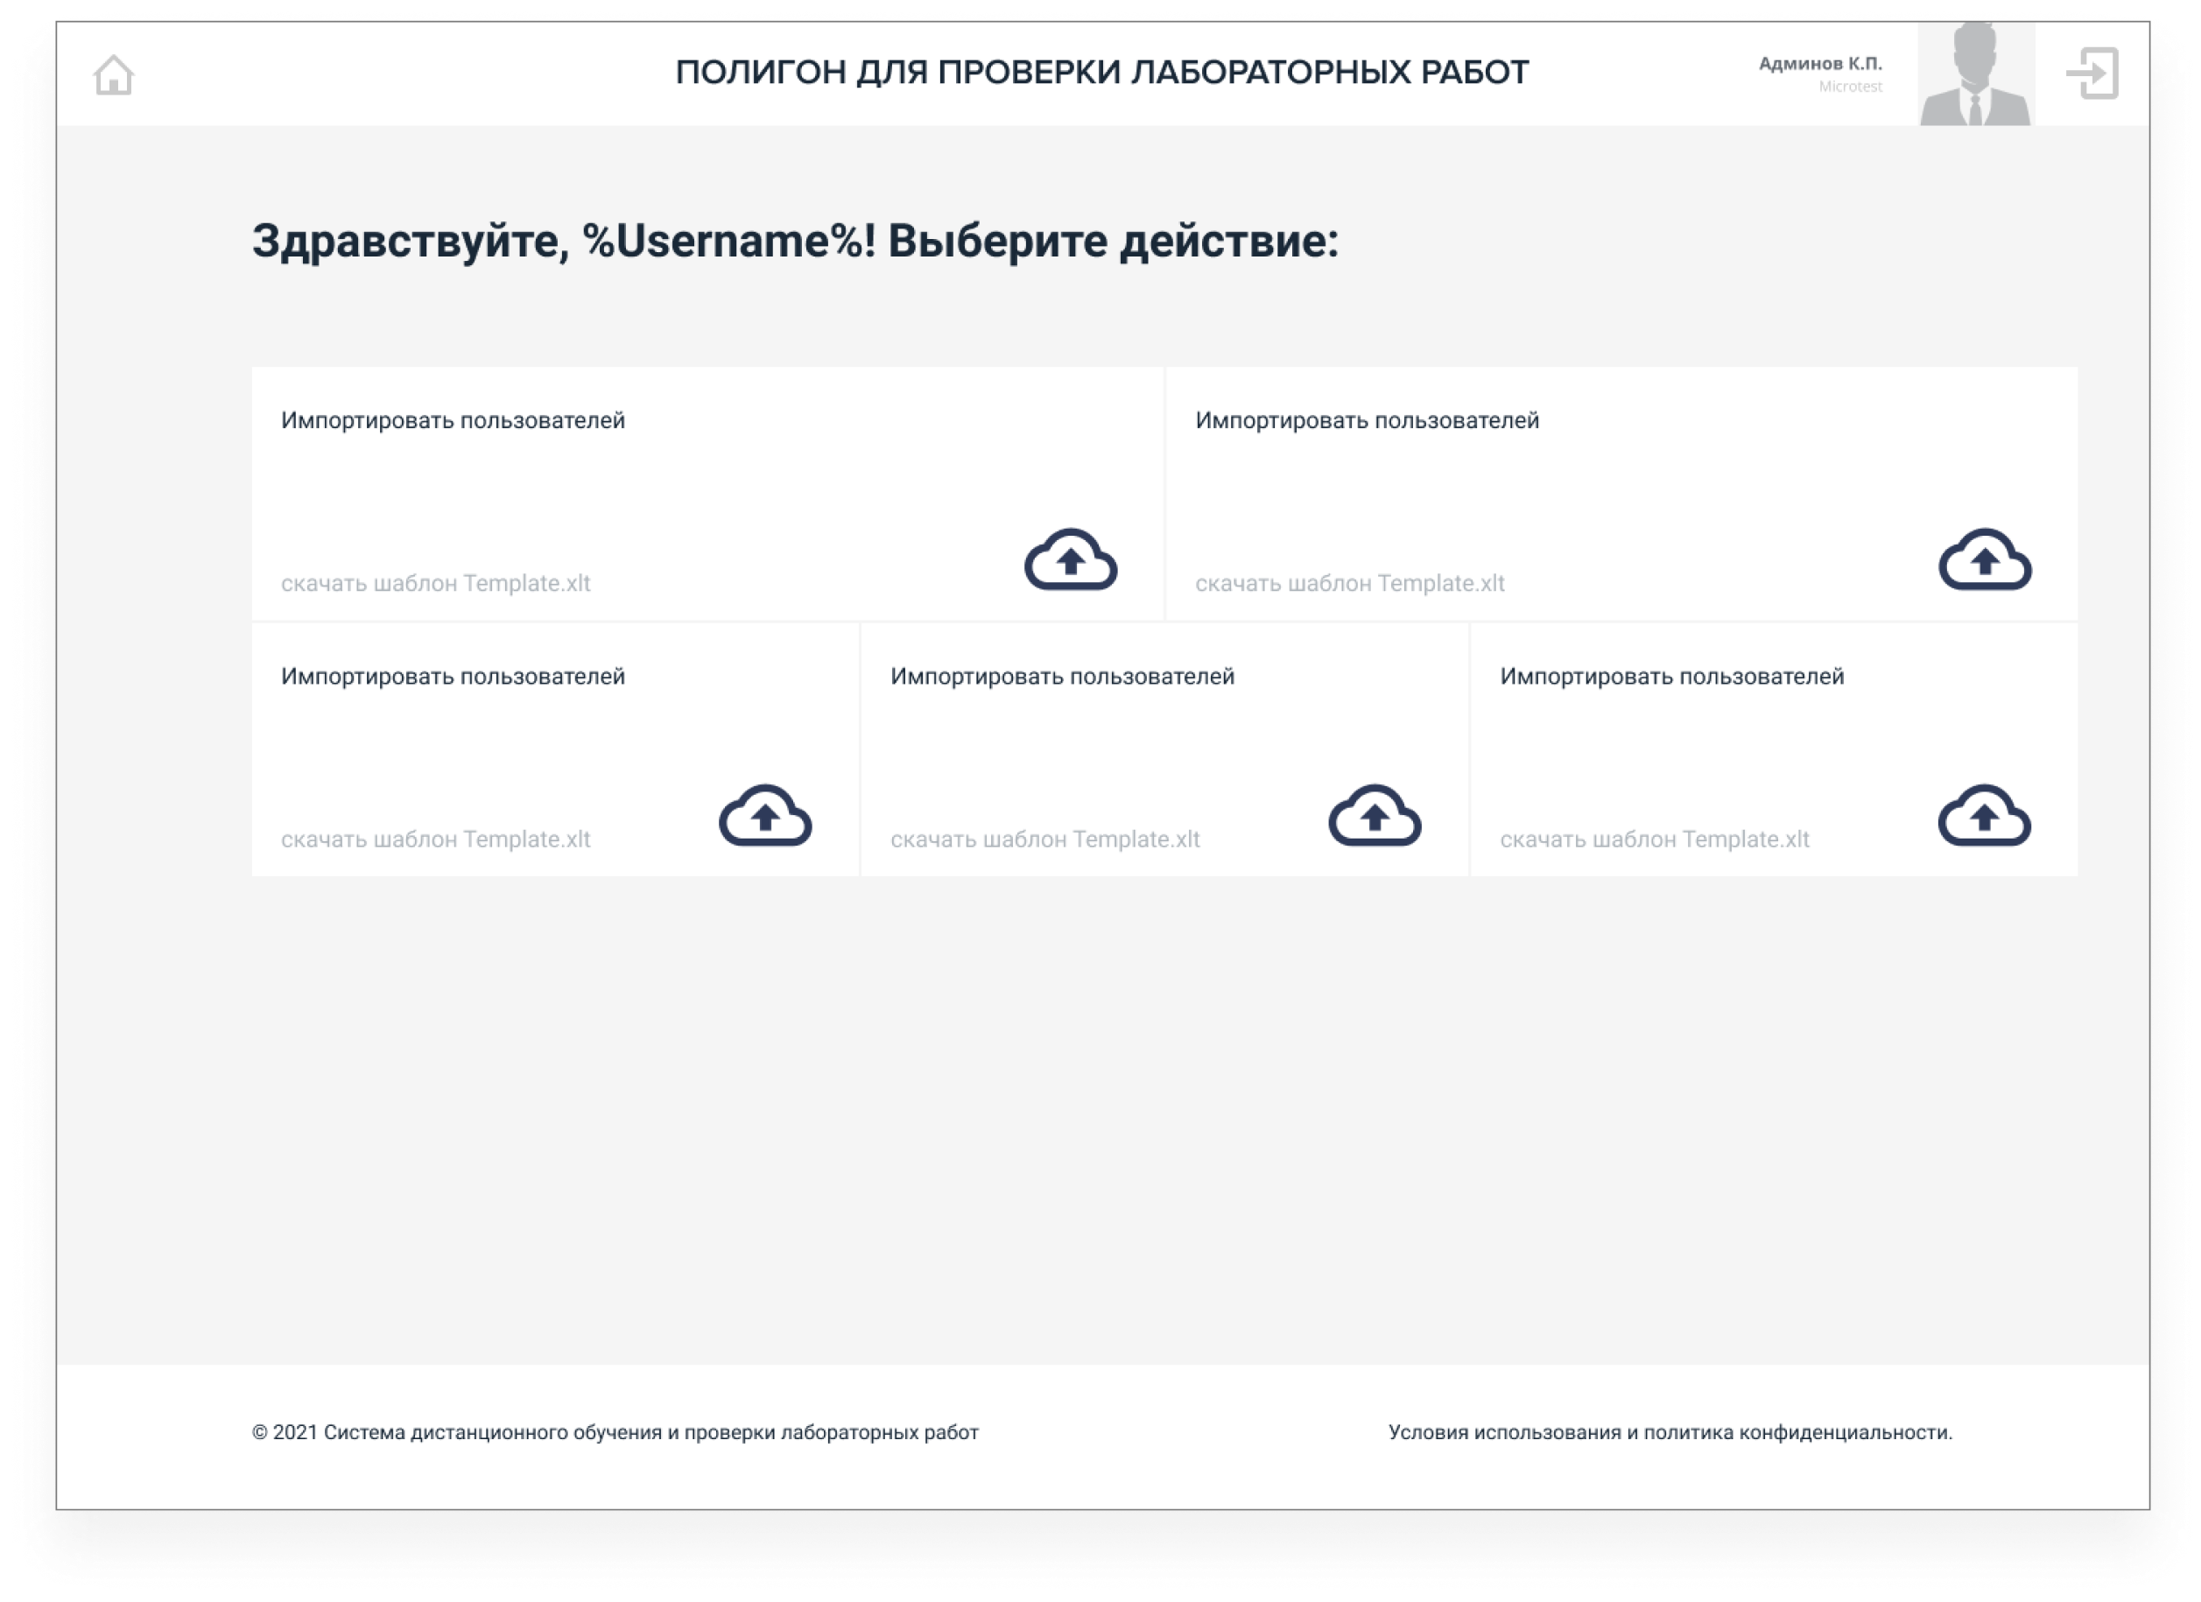2201x1602 pixels.
Task: Download Template.xlt in bottom-right card
Action: pos(1655,840)
